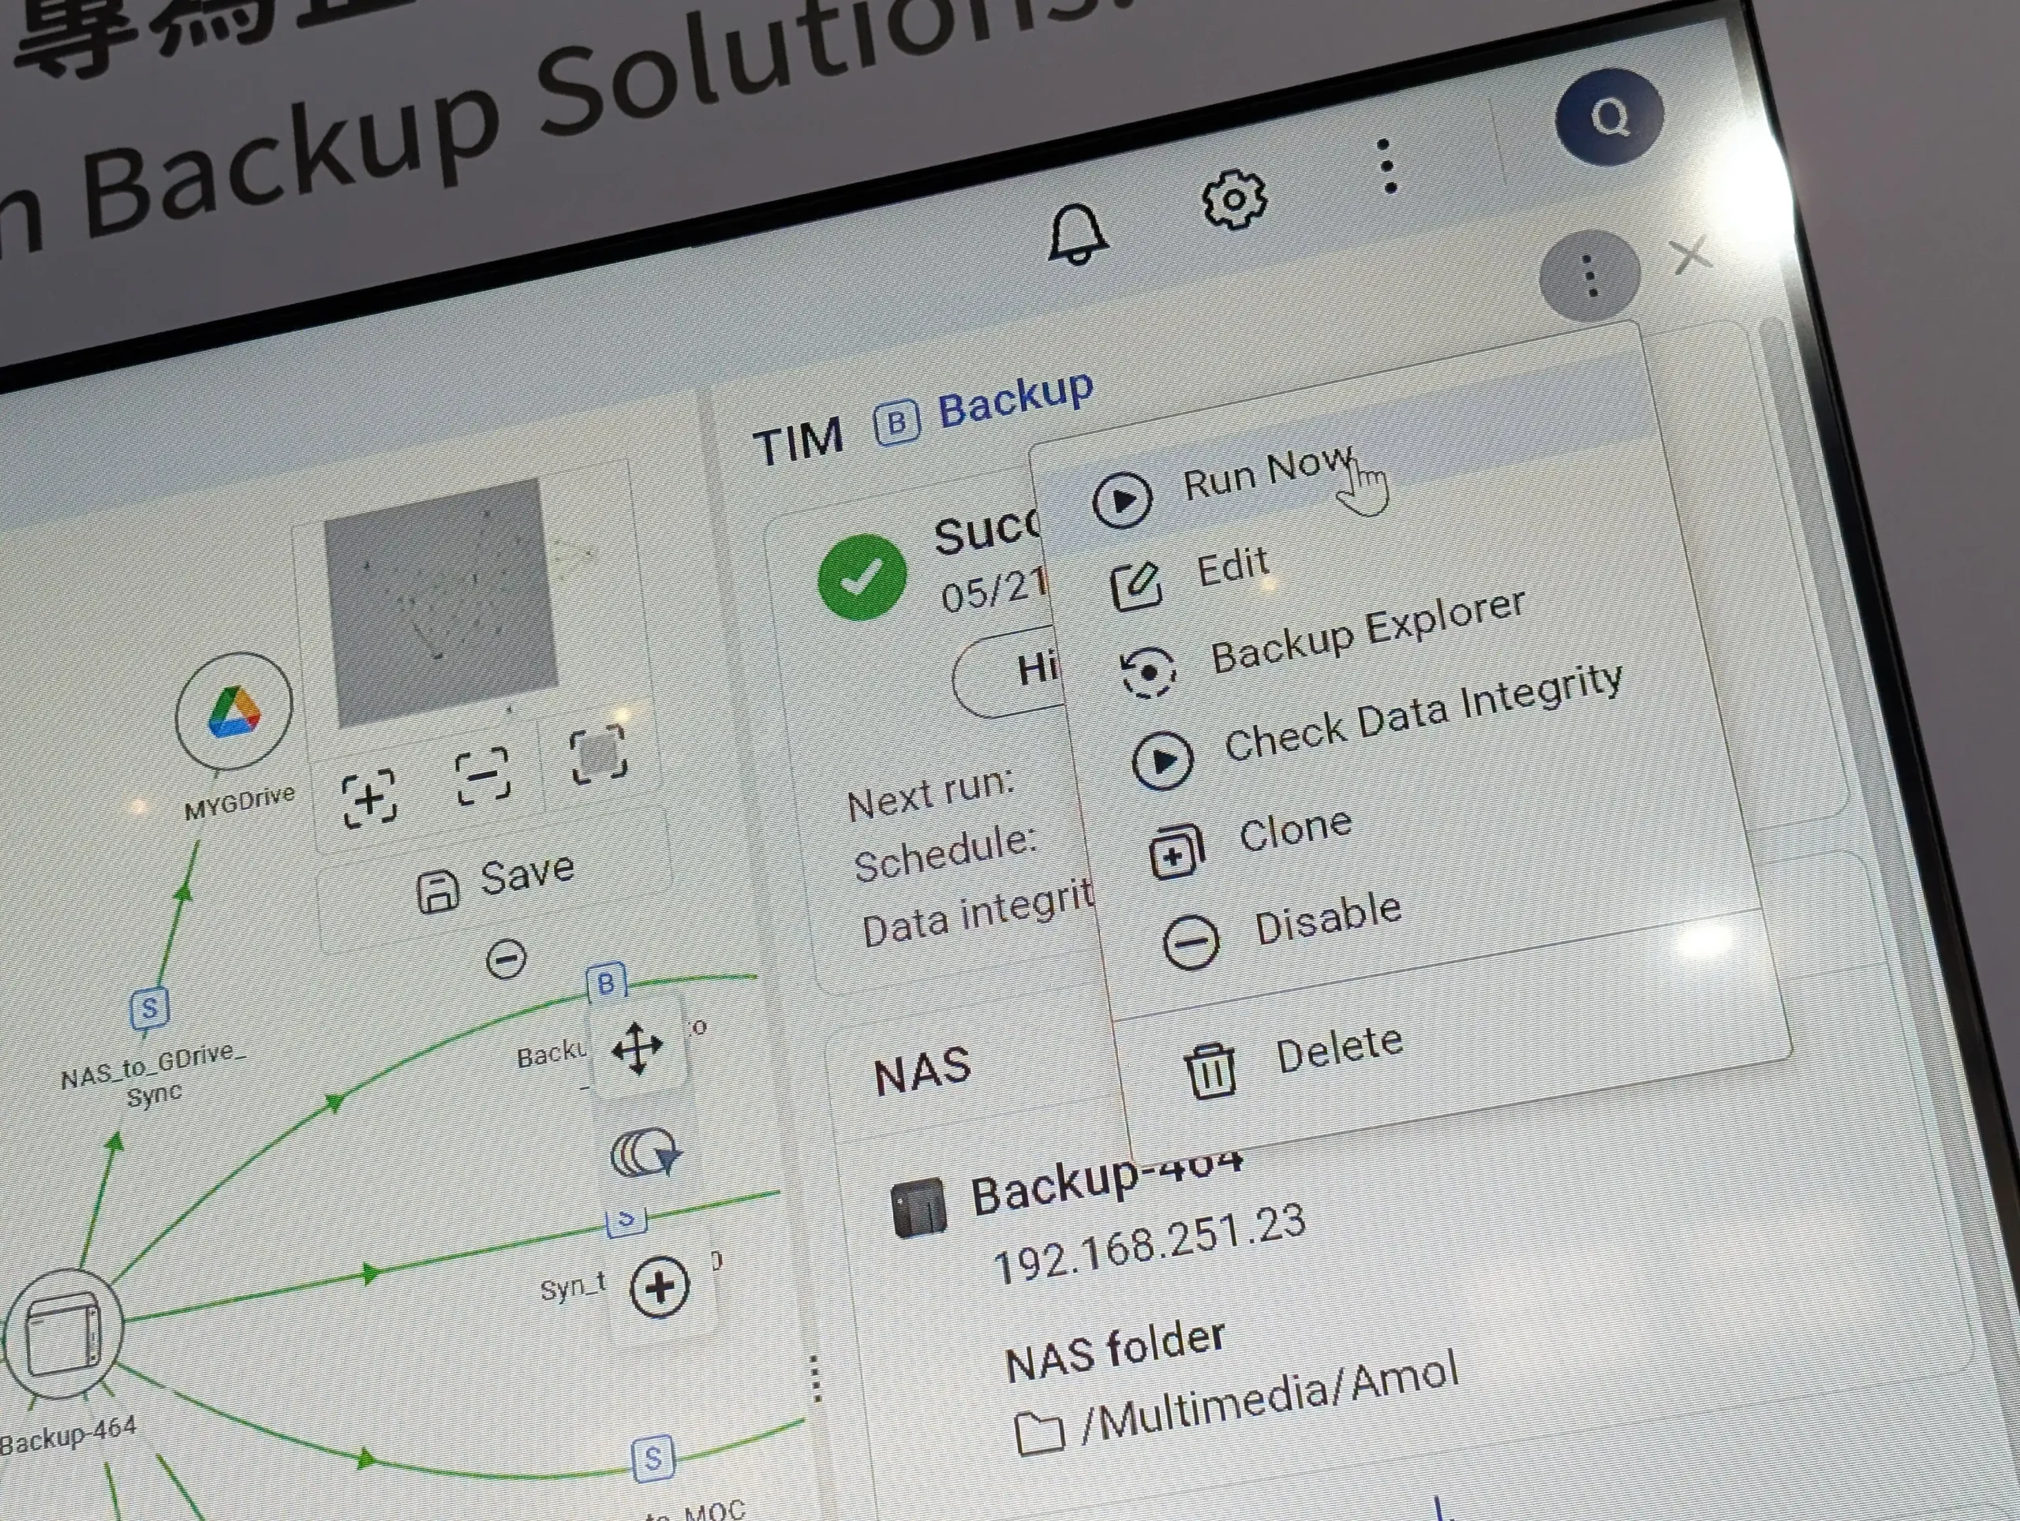Click the Edit pencil icon
This screenshot has width=2020, height=1521.
pyautogui.click(x=1136, y=587)
